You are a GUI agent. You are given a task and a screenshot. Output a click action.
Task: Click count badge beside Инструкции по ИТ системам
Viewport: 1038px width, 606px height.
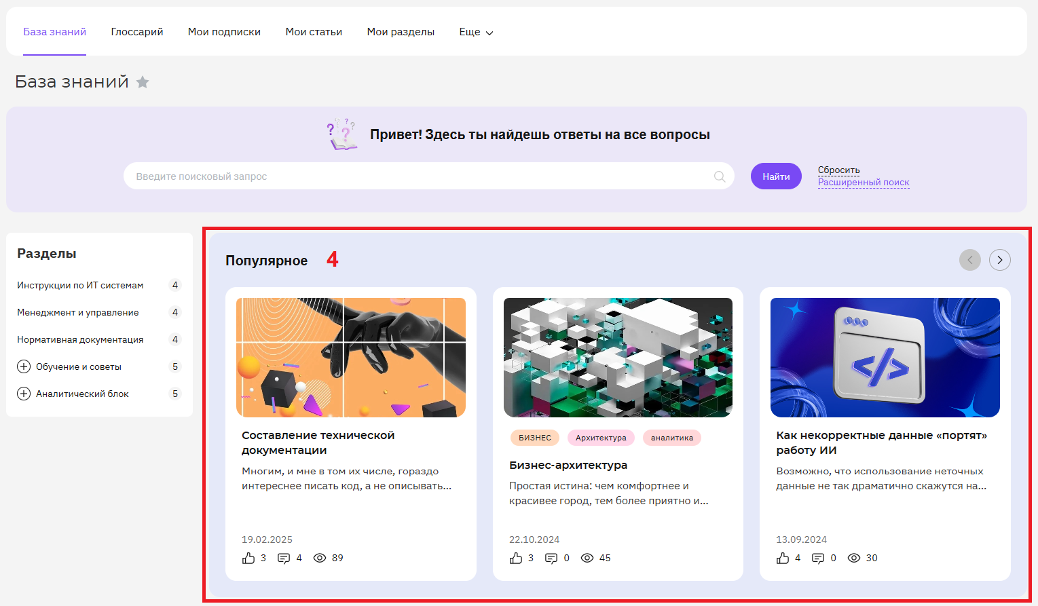175,285
